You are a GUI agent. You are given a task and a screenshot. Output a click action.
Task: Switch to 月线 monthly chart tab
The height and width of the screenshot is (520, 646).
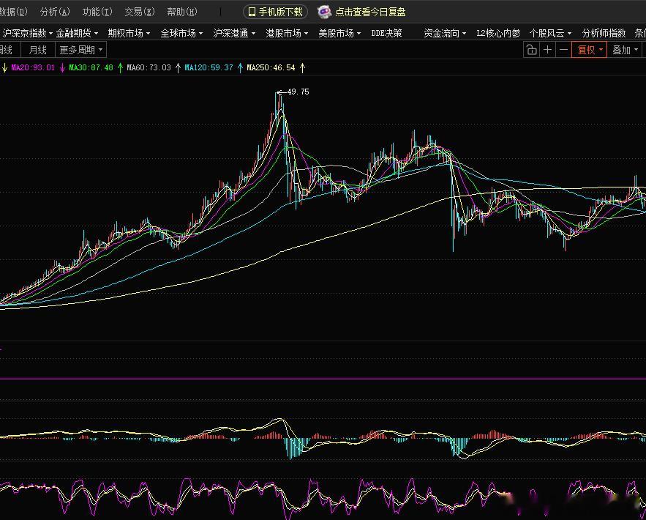tap(37, 50)
